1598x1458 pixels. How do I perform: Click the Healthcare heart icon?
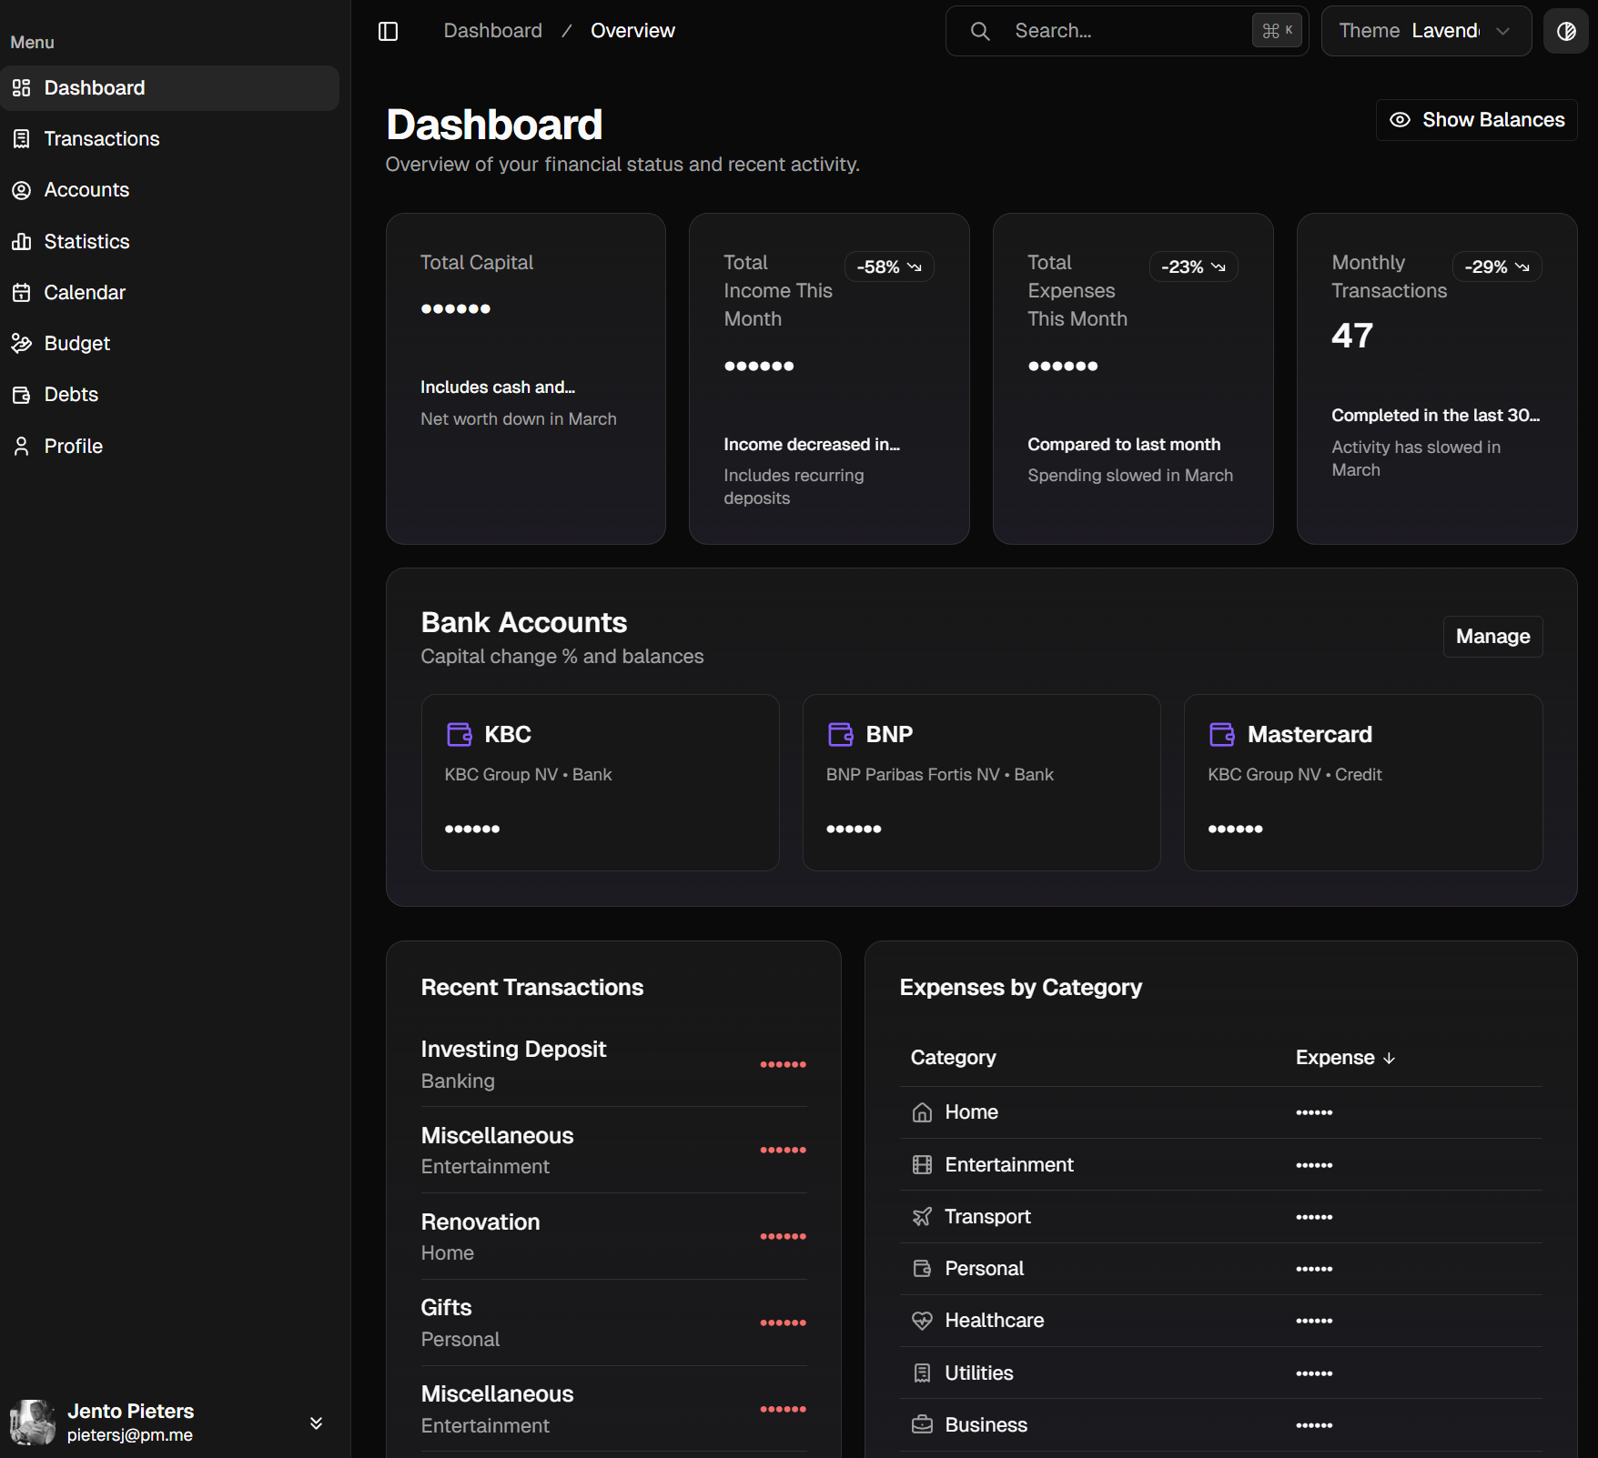(922, 1321)
